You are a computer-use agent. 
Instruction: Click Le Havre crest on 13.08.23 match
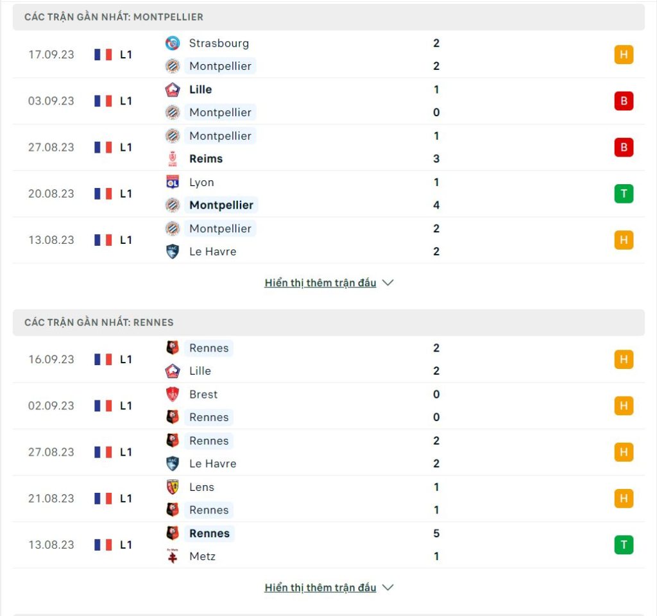point(172,252)
